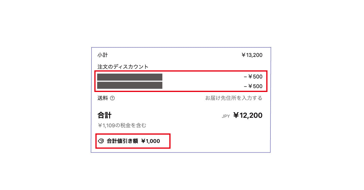The image size is (364, 190).
Task: Click the help question mark beside 送料
Action: pos(113,98)
